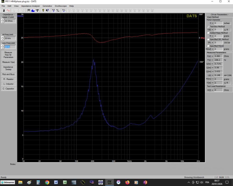This screenshot has height=186, width=233.
Task: Open help via the question mark icon
Action: click(43, 10)
